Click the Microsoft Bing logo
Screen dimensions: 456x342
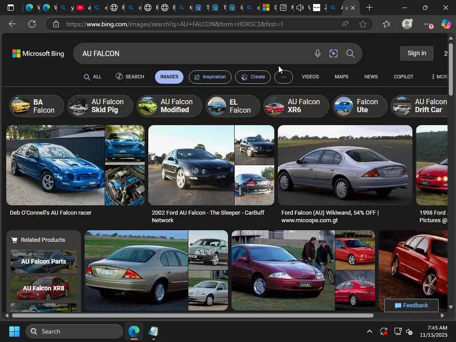pos(38,53)
